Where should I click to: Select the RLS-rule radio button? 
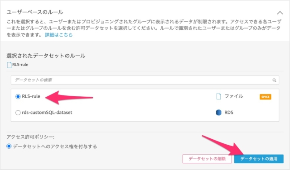click(18, 96)
